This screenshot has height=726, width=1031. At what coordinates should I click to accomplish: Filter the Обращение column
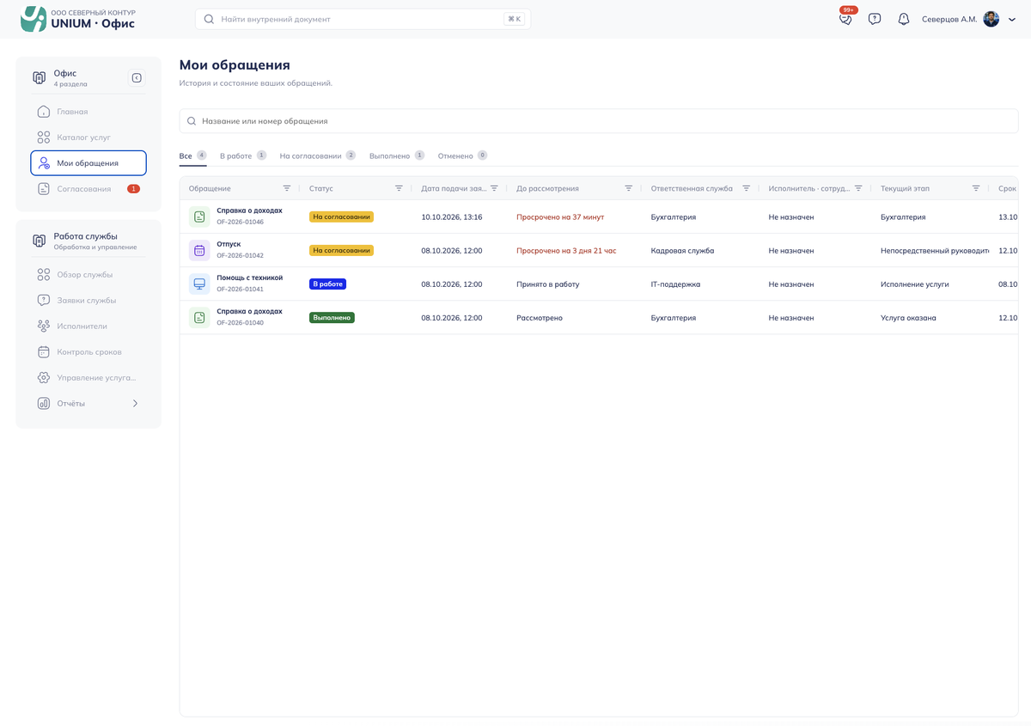click(287, 188)
